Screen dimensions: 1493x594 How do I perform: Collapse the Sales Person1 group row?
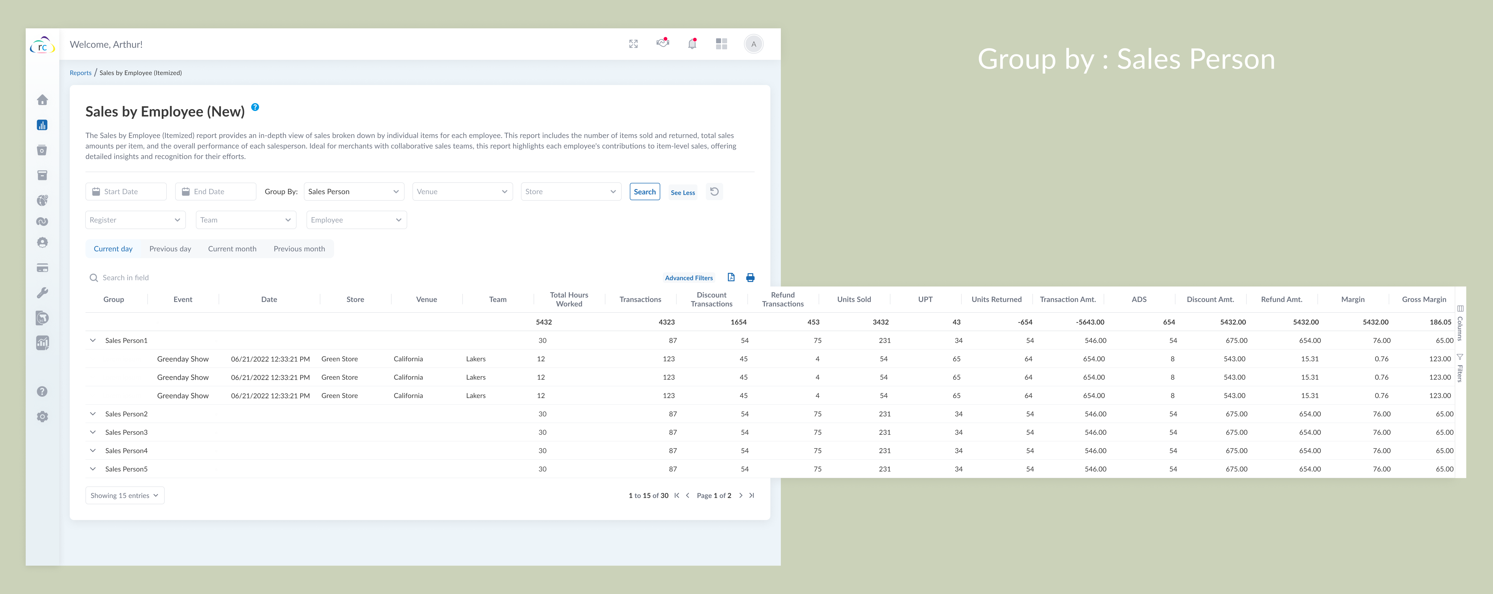(x=93, y=341)
